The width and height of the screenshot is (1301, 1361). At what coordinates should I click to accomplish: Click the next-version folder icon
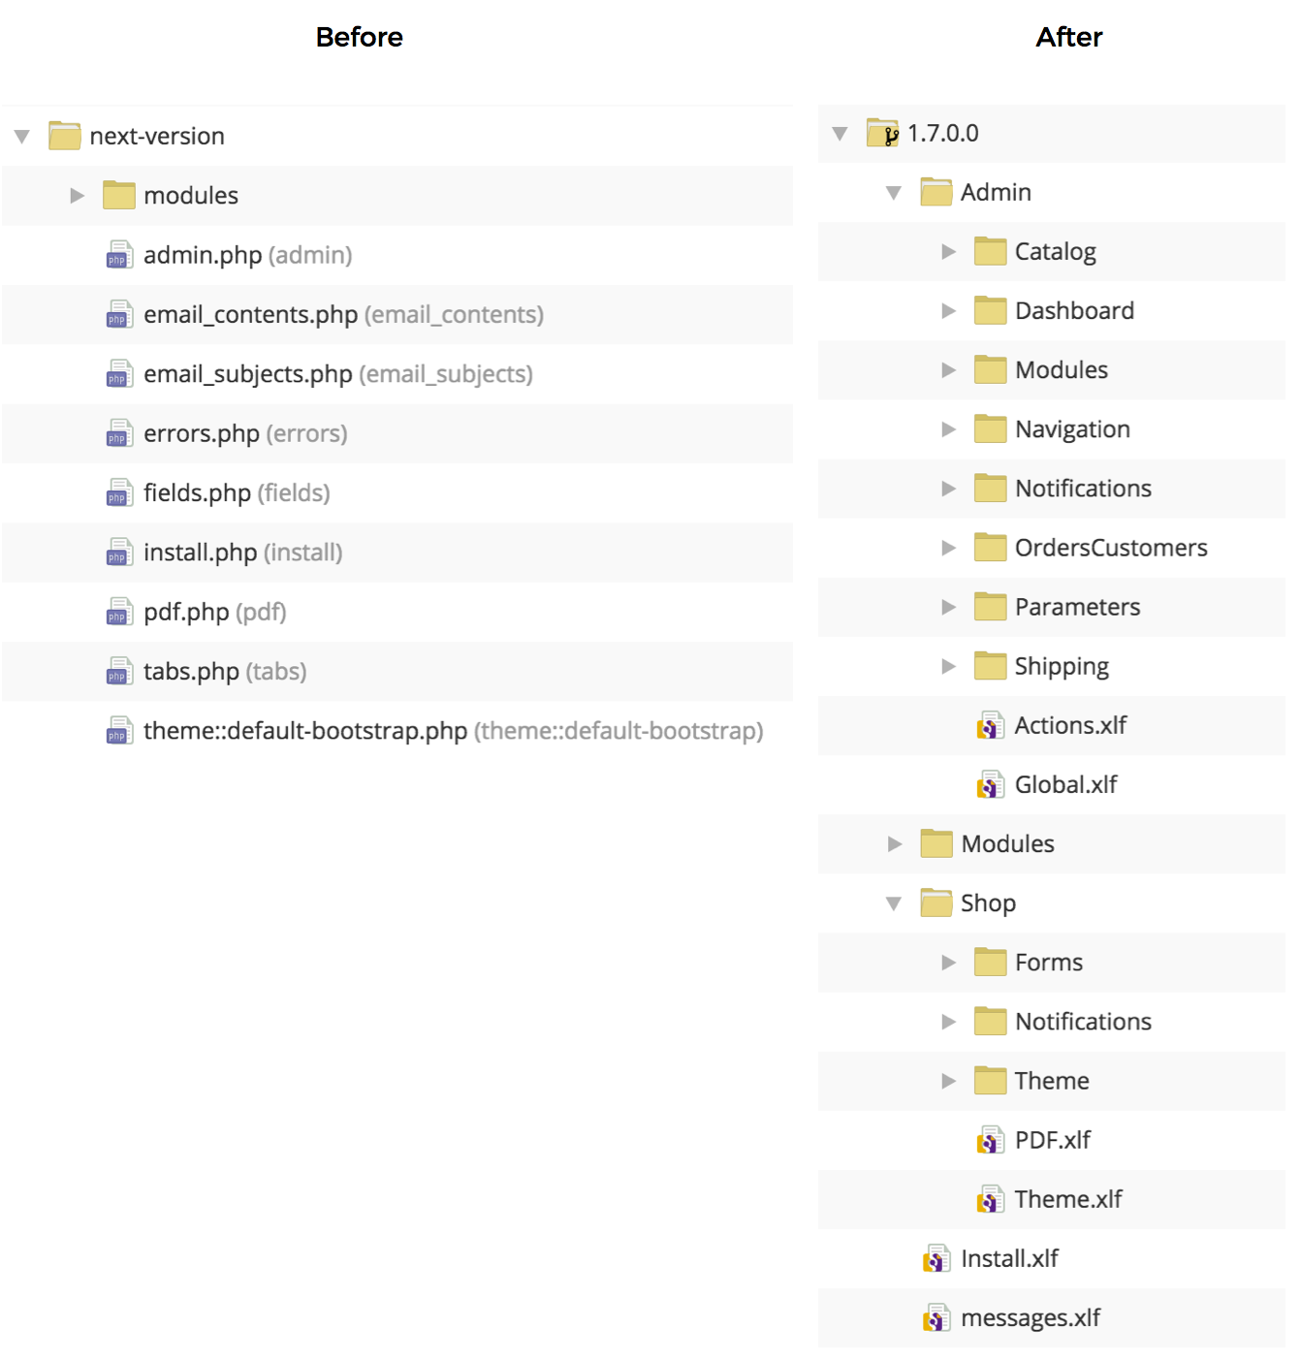65,136
